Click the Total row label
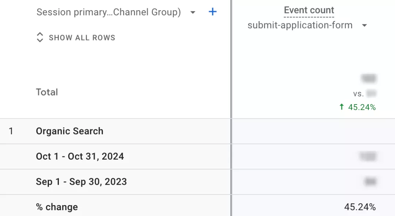 point(47,92)
